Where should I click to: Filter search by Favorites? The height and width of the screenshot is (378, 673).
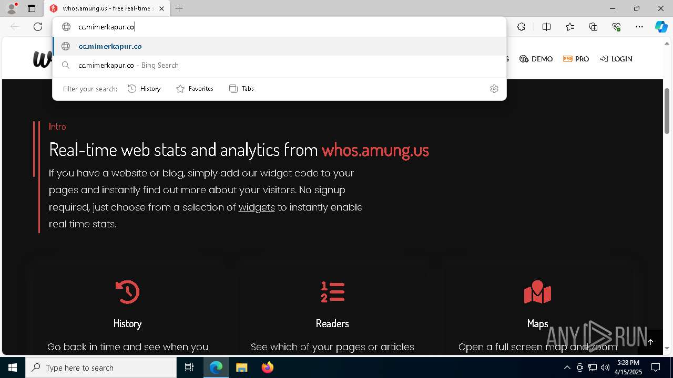pyautogui.click(x=195, y=89)
